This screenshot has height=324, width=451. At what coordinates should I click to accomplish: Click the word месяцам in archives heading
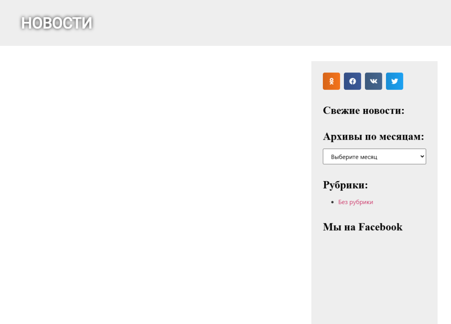pos(401,137)
